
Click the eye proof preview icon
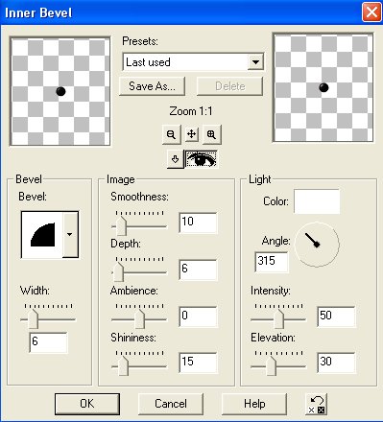tap(202, 159)
